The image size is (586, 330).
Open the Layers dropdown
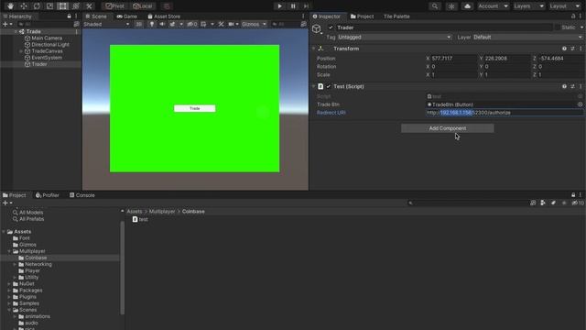[528, 6]
